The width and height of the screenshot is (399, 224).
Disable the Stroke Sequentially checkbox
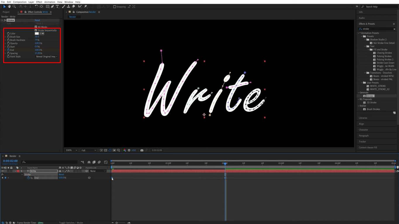coord(36,30)
